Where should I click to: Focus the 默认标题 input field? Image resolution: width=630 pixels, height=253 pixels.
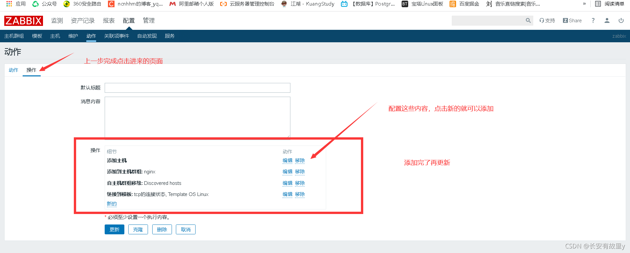pyautogui.click(x=198, y=88)
